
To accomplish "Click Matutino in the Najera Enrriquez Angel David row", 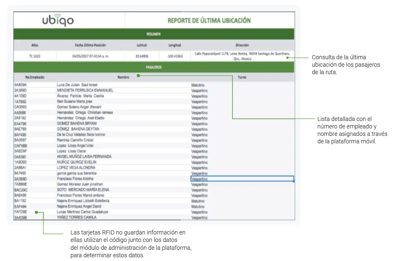I will [x=198, y=207].
